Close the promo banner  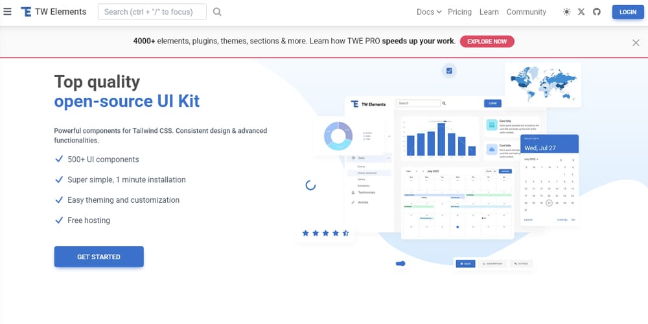[636, 43]
